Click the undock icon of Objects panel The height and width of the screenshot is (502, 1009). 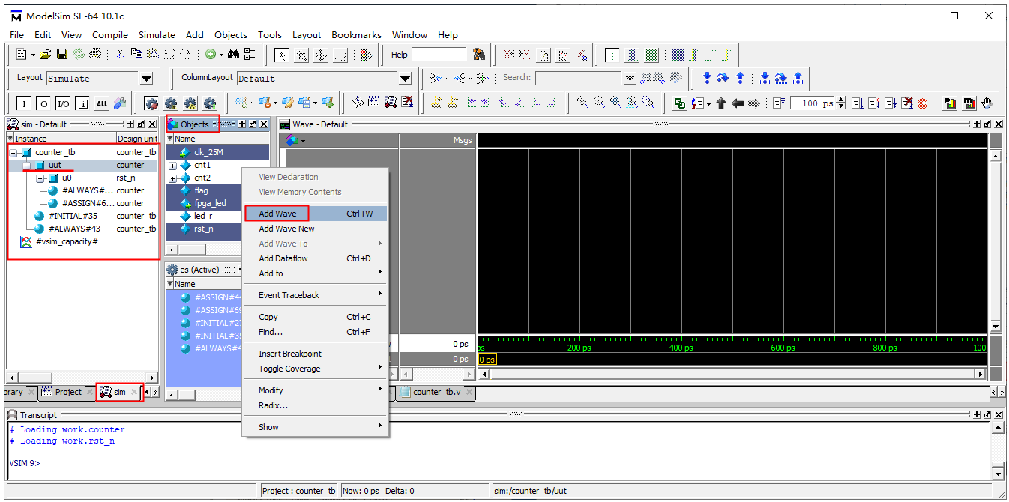pyautogui.click(x=253, y=124)
